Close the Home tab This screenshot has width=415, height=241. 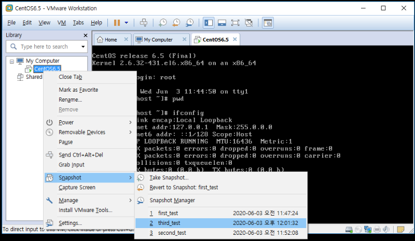coord(126,39)
